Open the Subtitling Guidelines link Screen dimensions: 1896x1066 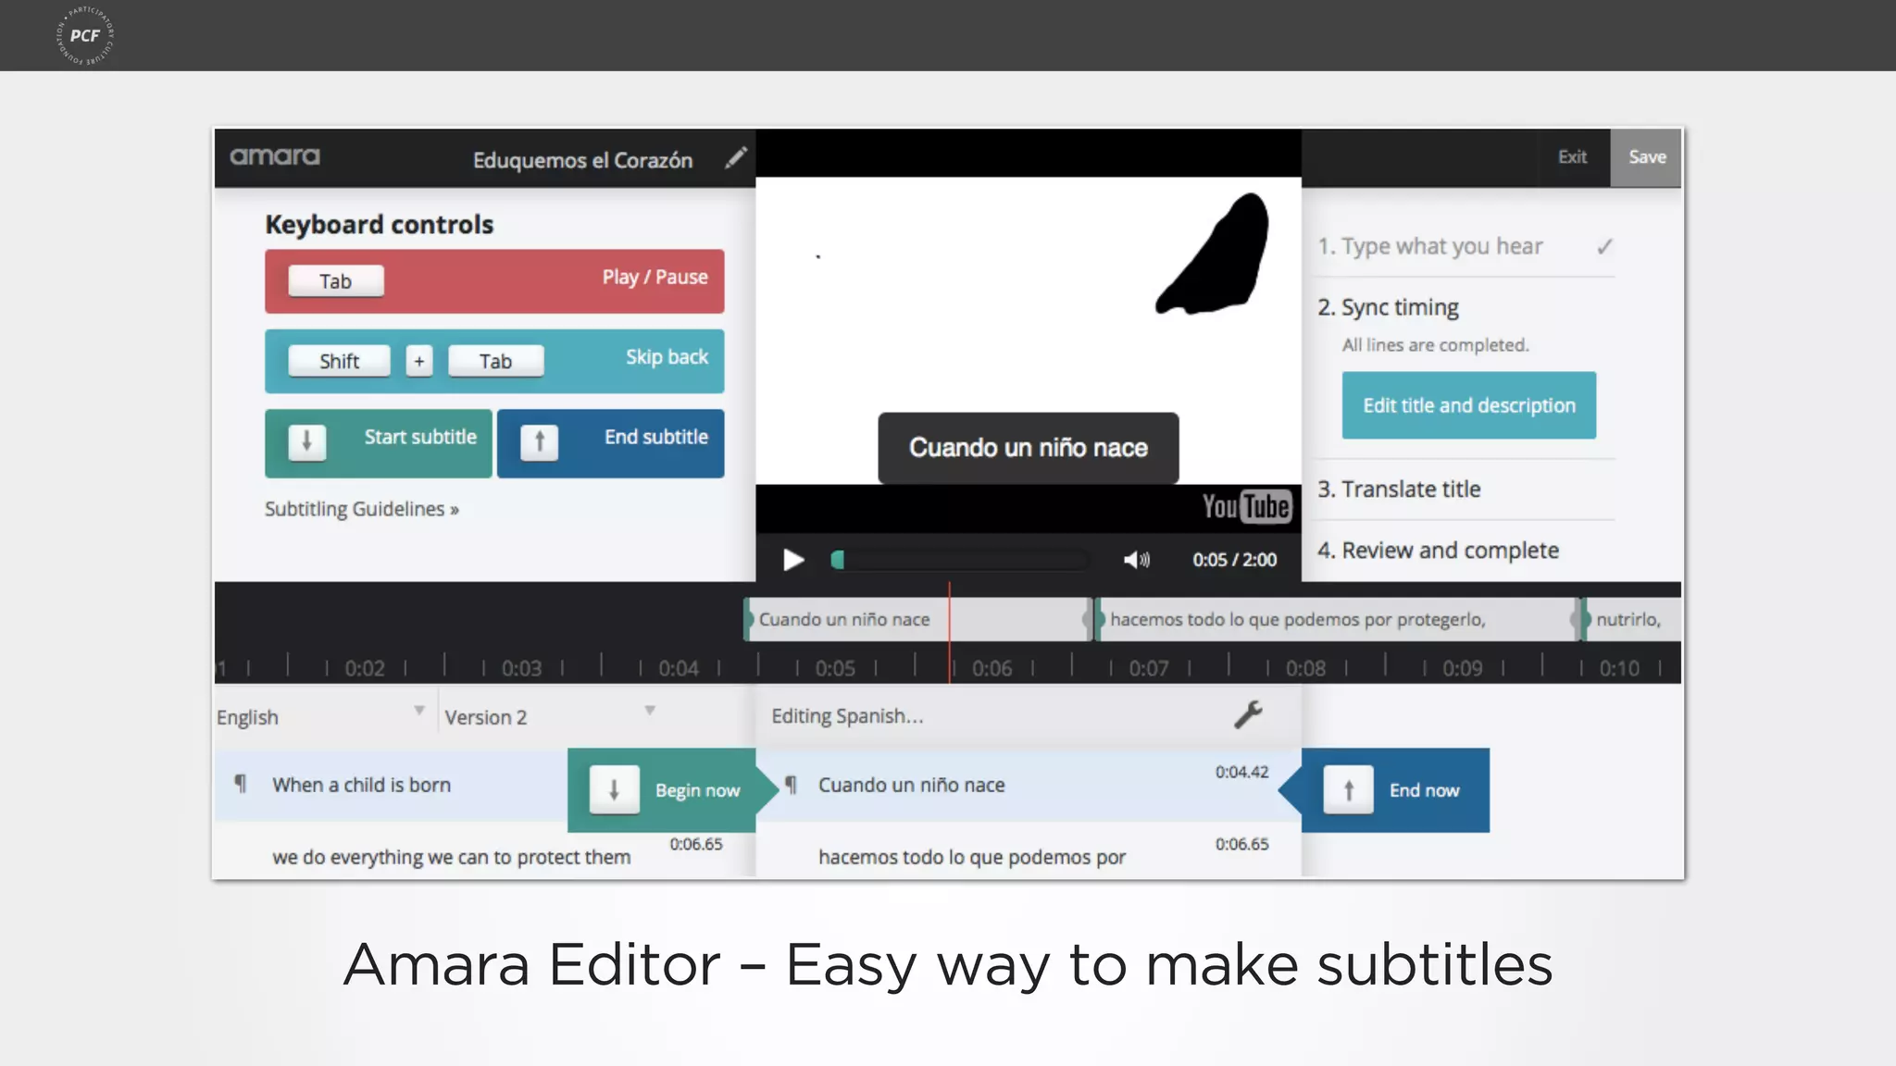coord(362,509)
